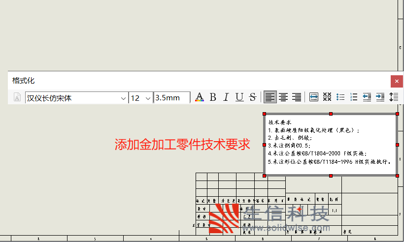Click note line 2.去毛刺、倒棱
The width and height of the screenshot is (404, 242).
[x=290, y=138]
